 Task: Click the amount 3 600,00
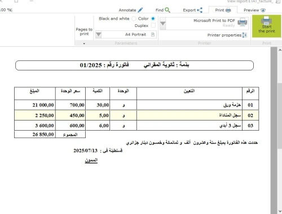click(45, 126)
